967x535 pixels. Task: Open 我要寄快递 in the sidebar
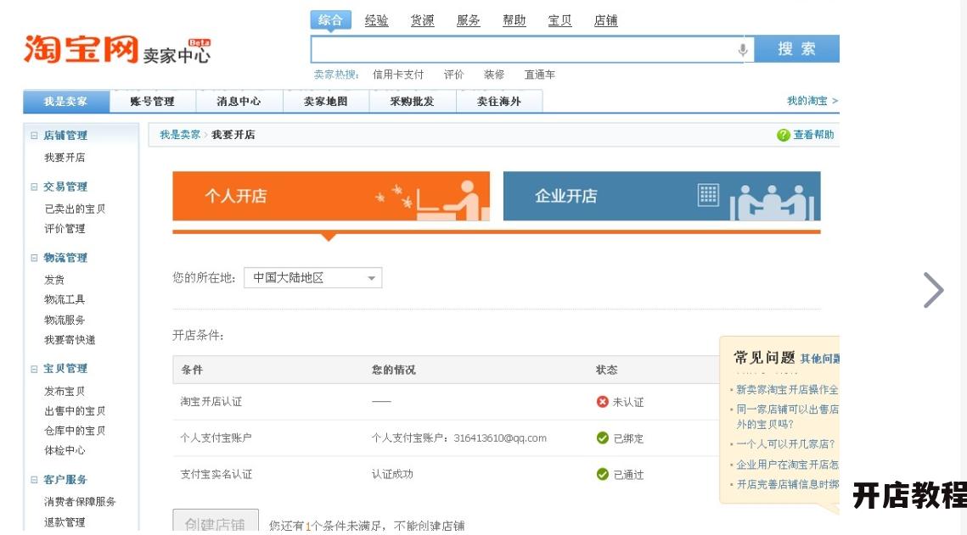[70, 340]
